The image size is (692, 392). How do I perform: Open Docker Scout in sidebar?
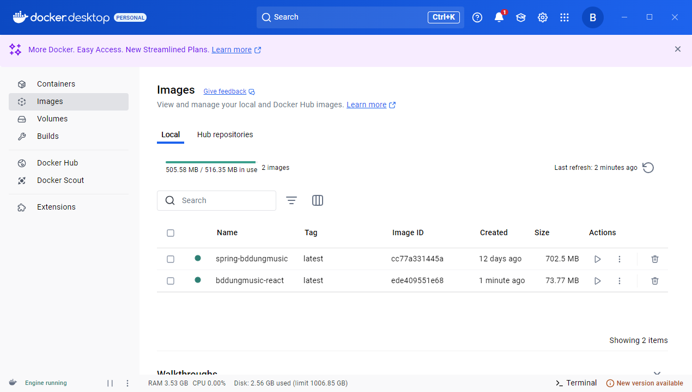click(x=69, y=180)
